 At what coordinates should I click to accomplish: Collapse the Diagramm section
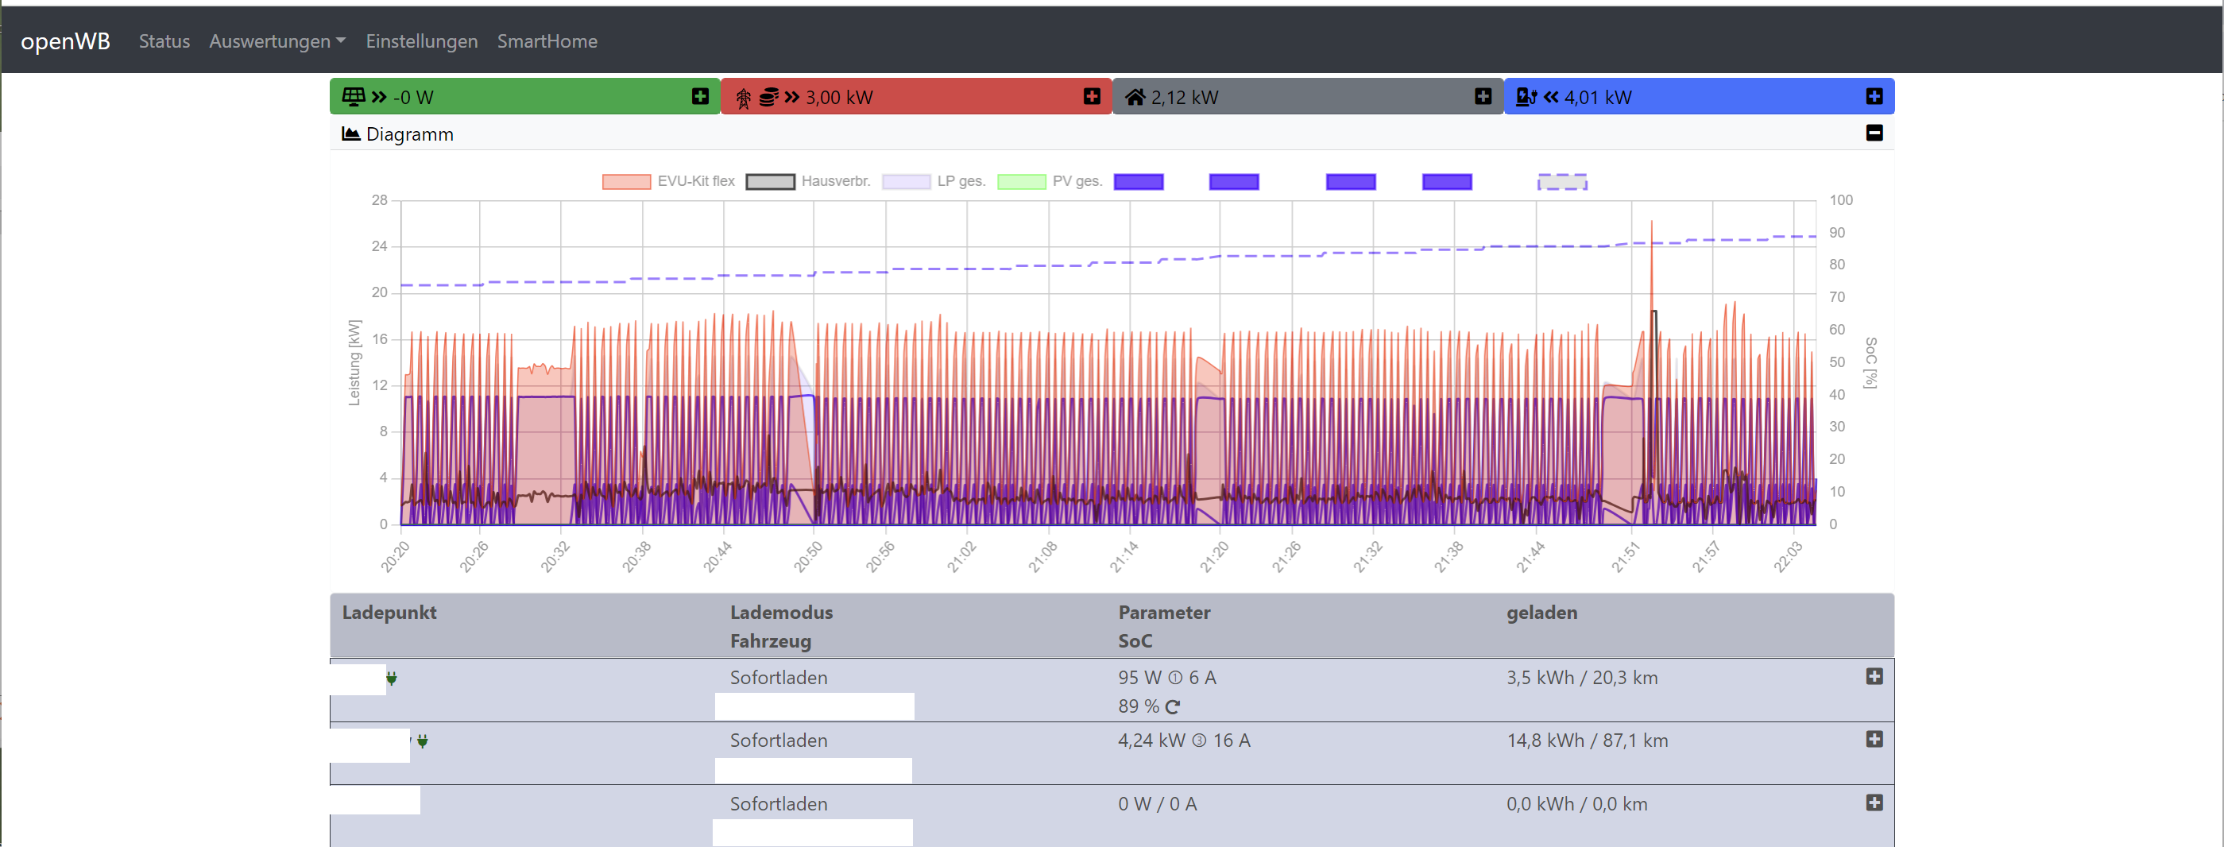[x=1874, y=133]
